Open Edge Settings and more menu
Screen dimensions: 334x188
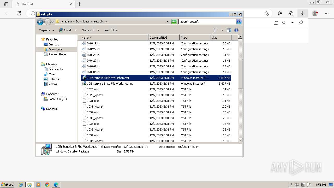(327, 13)
